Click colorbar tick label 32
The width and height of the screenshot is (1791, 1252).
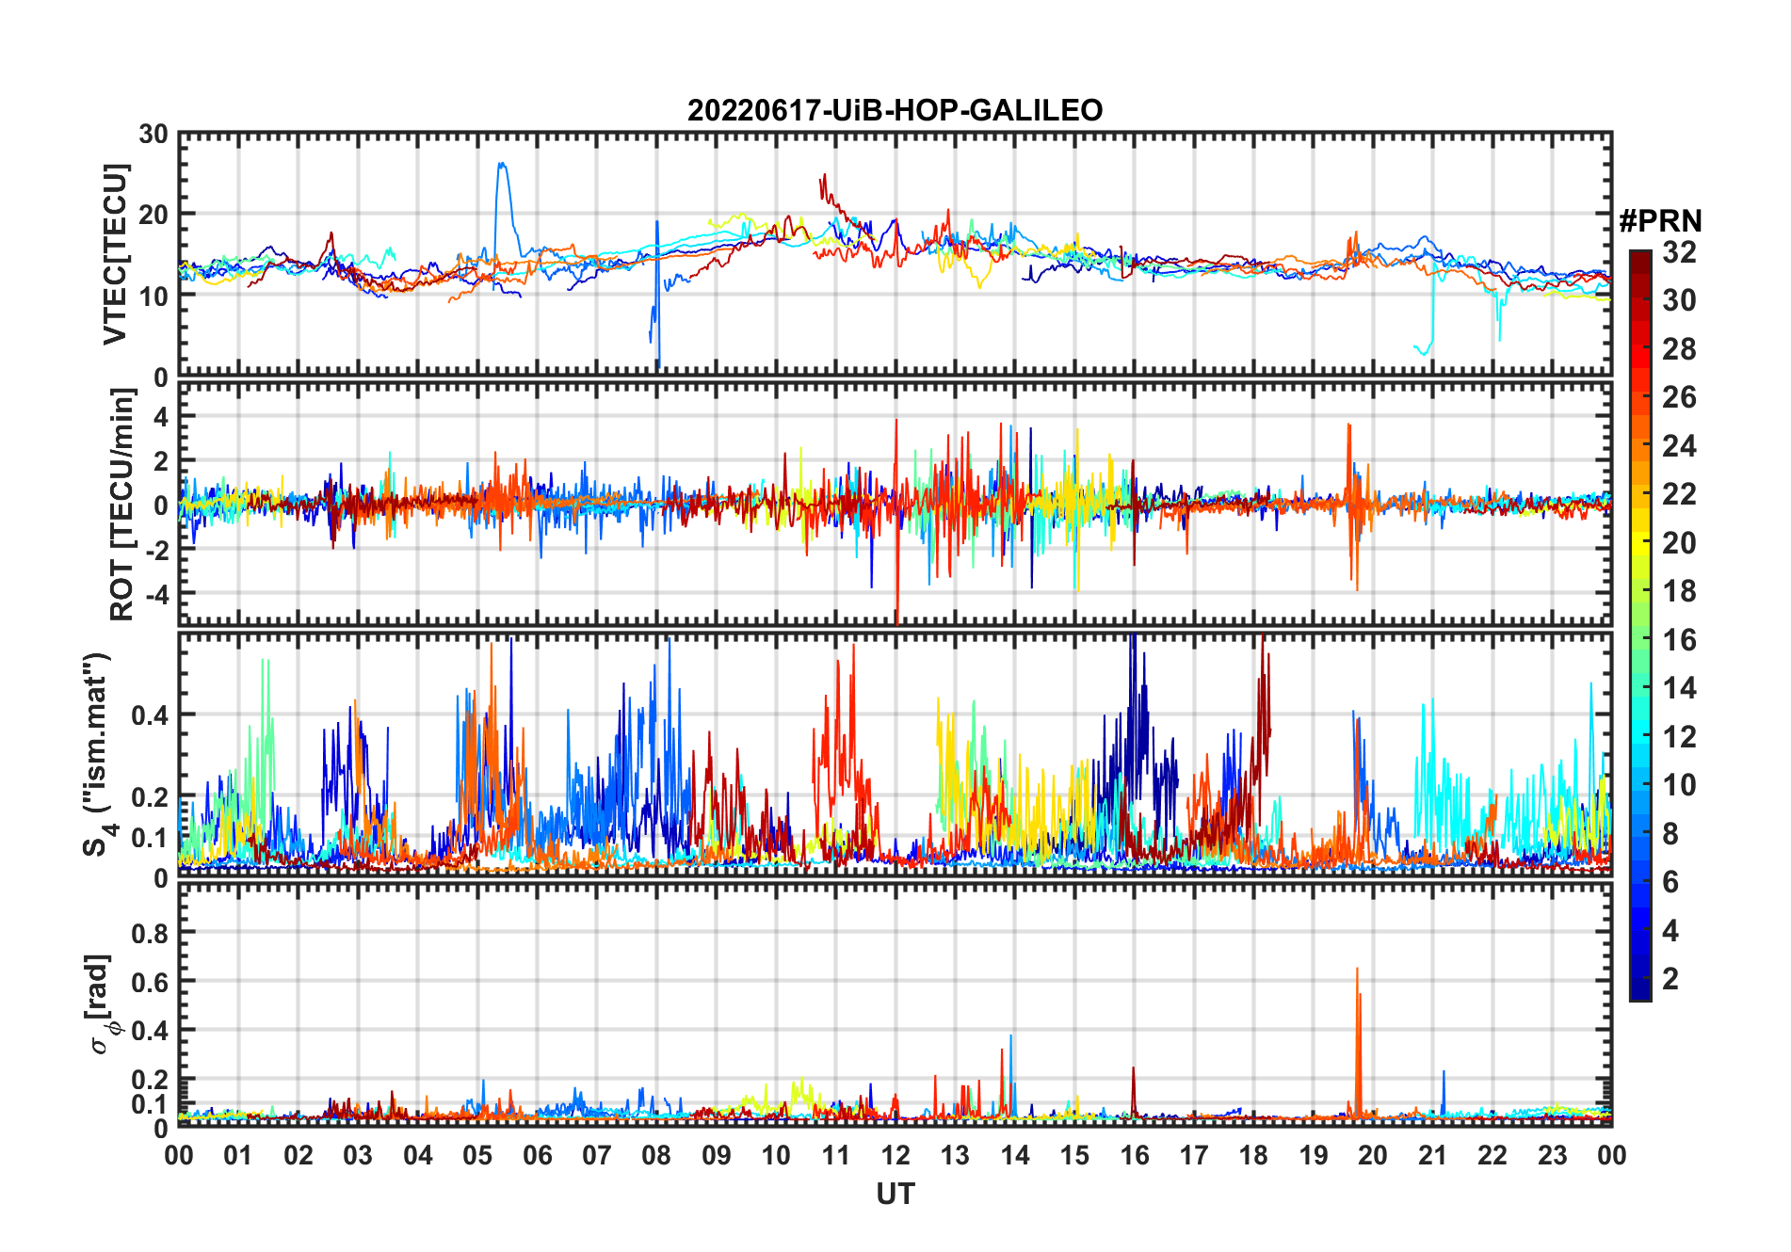(1679, 252)
